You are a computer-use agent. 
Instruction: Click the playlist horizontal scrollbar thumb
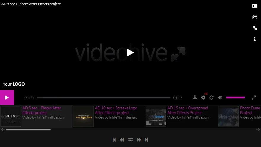(28, 130)
